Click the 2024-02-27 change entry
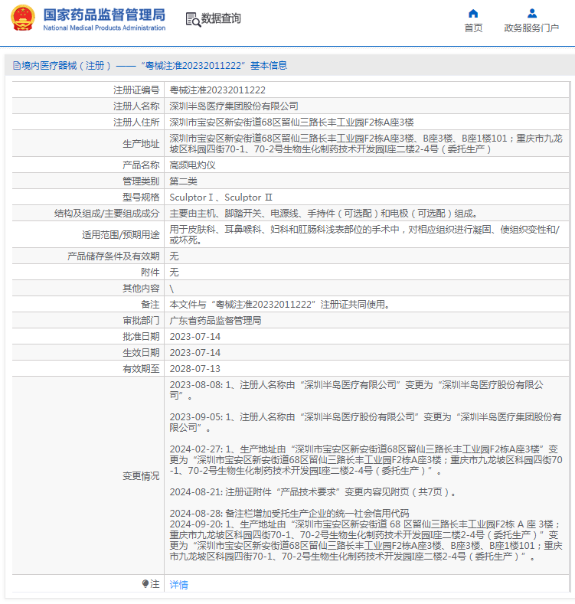Image resolution: width=575 pixels, height=604 pixels. [366, 460]
